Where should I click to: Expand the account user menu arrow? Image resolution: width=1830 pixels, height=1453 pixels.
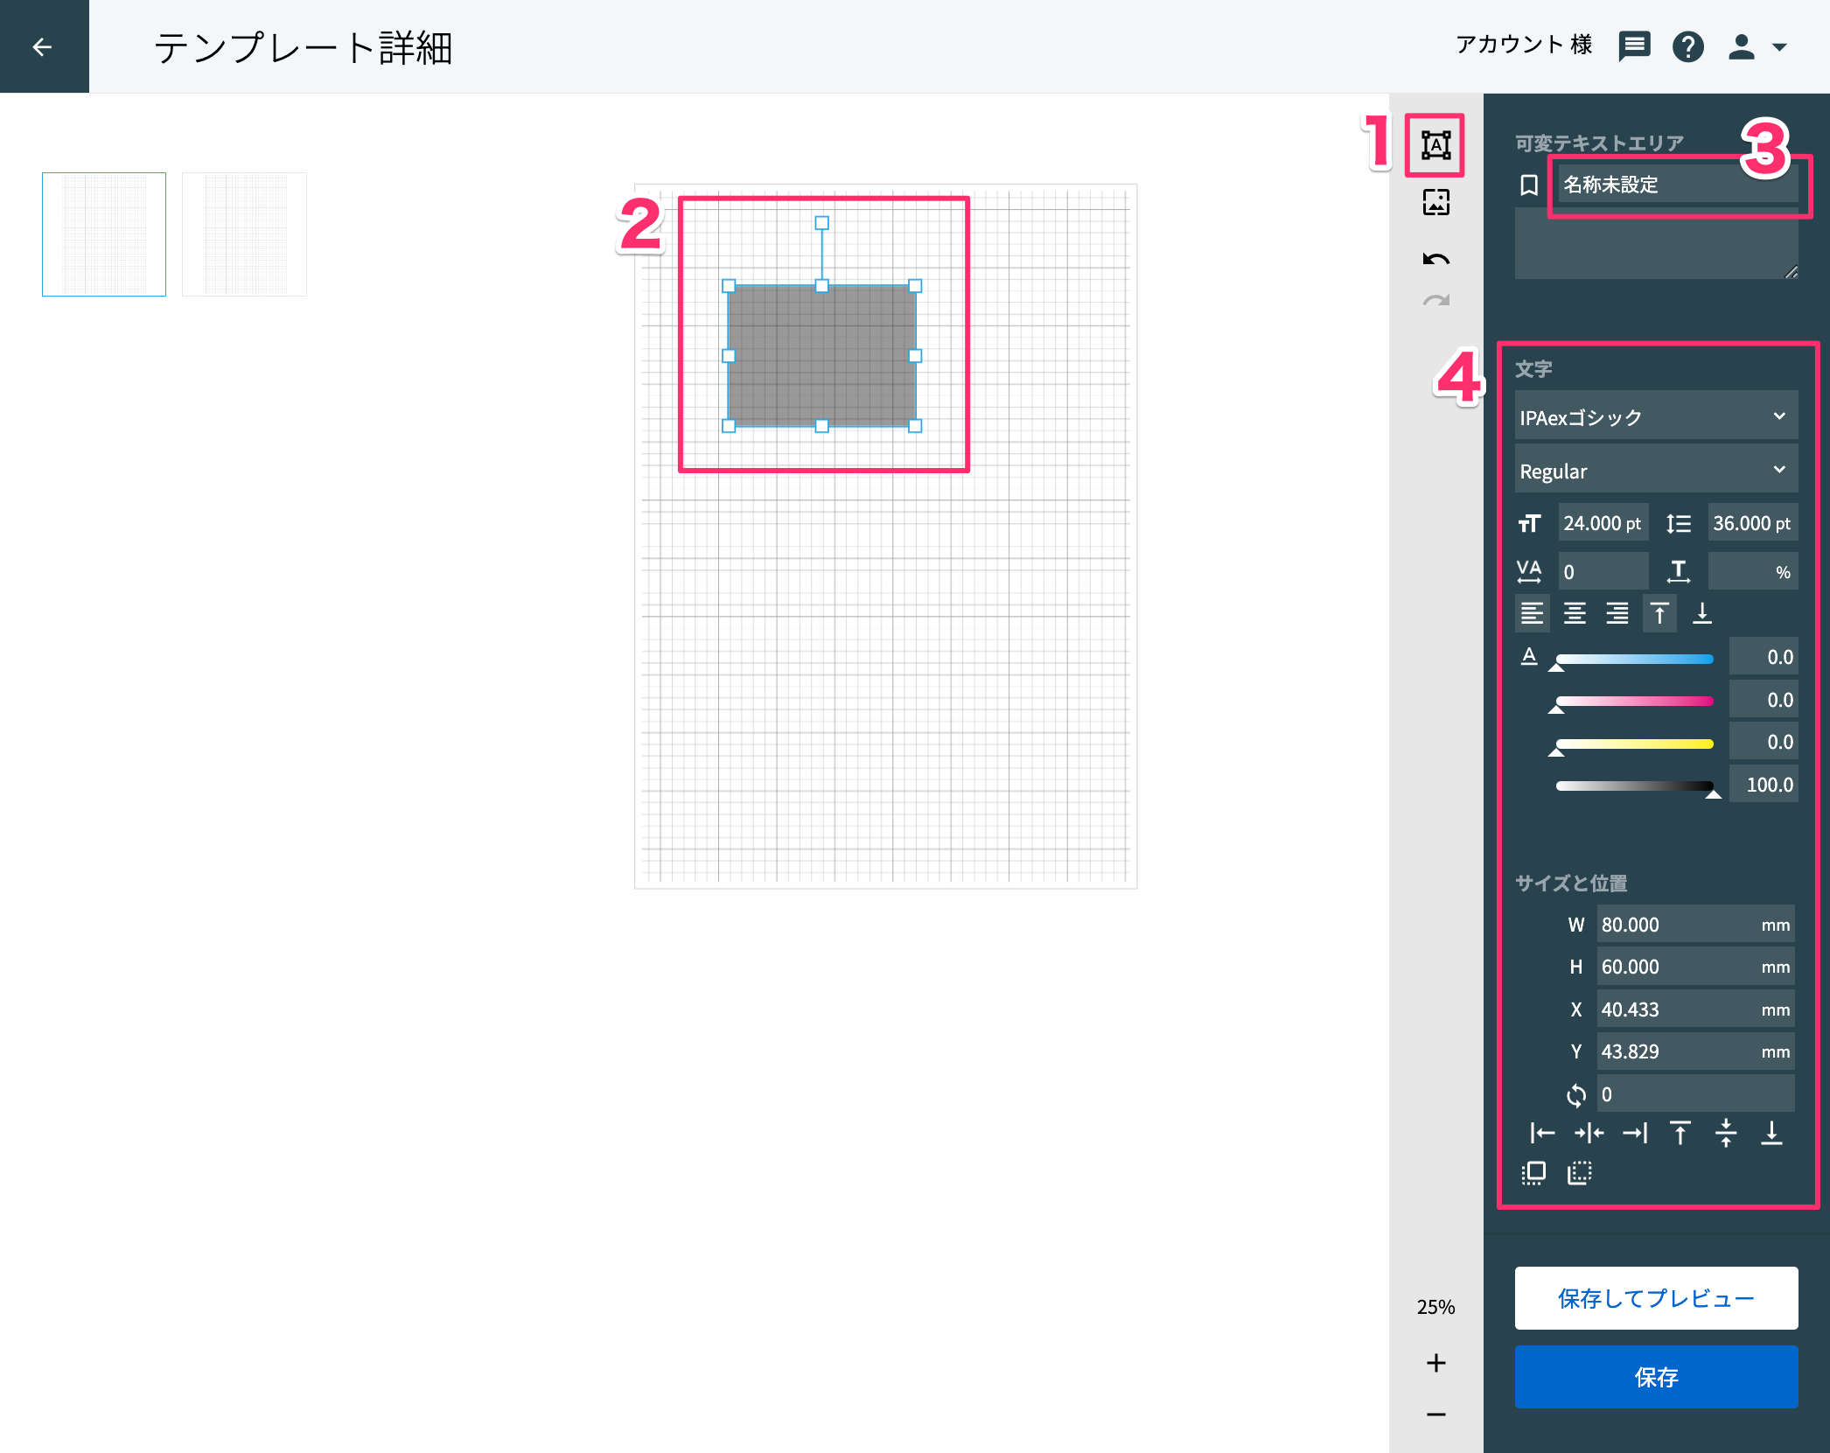pos(1779,47)
